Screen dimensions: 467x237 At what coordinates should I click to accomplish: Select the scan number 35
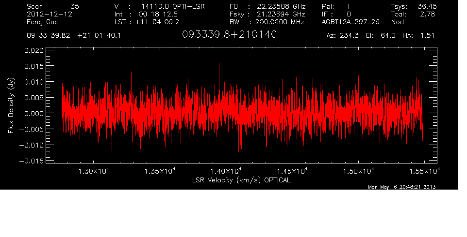pos(75,6)
